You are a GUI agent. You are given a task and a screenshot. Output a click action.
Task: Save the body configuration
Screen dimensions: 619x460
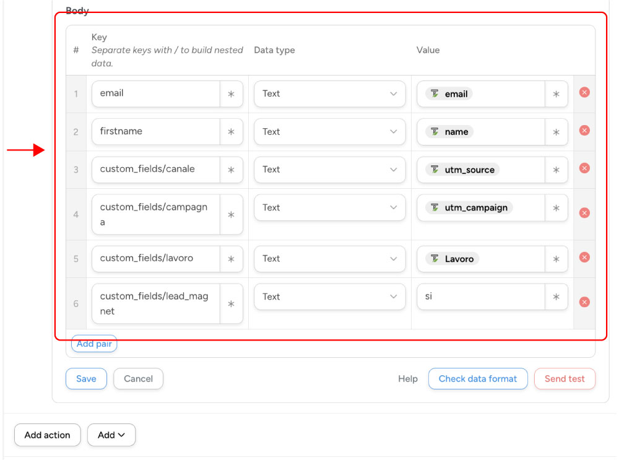tap(86, 378)
